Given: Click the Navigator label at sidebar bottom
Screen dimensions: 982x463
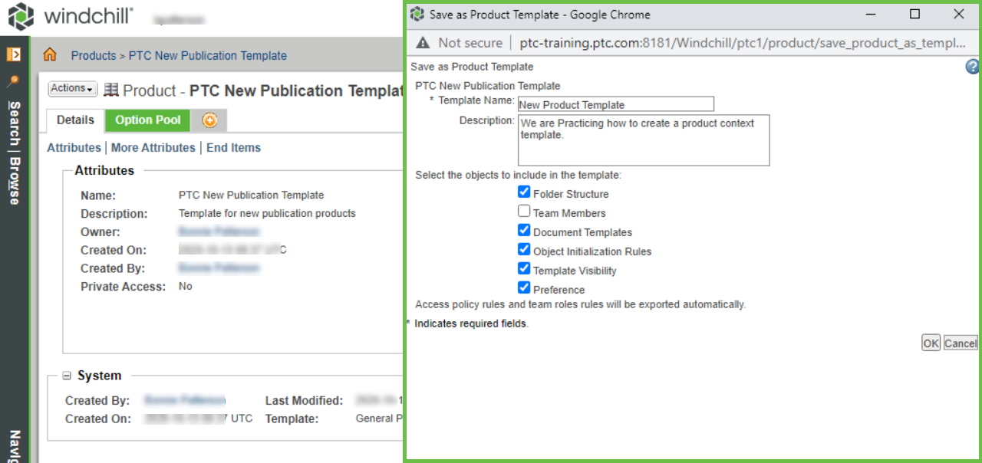Looking at the screenshot, I should (14, 447).
